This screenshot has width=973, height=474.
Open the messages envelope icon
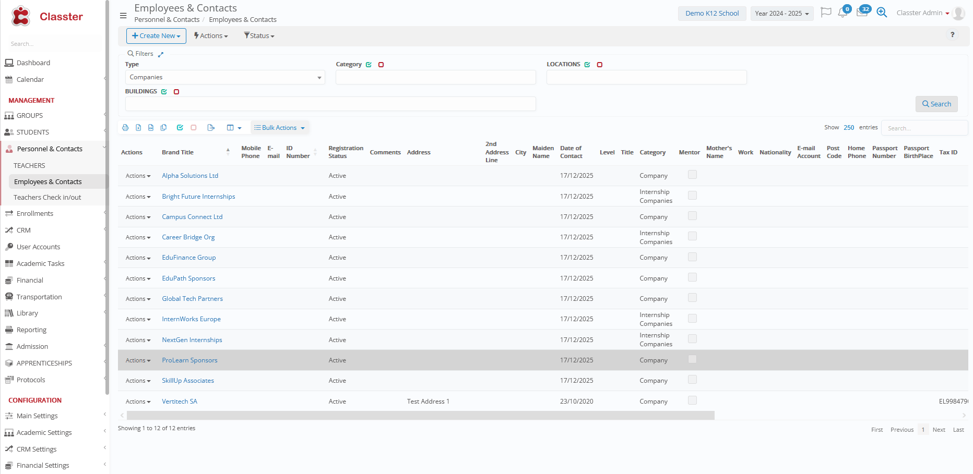coord(862,13)
